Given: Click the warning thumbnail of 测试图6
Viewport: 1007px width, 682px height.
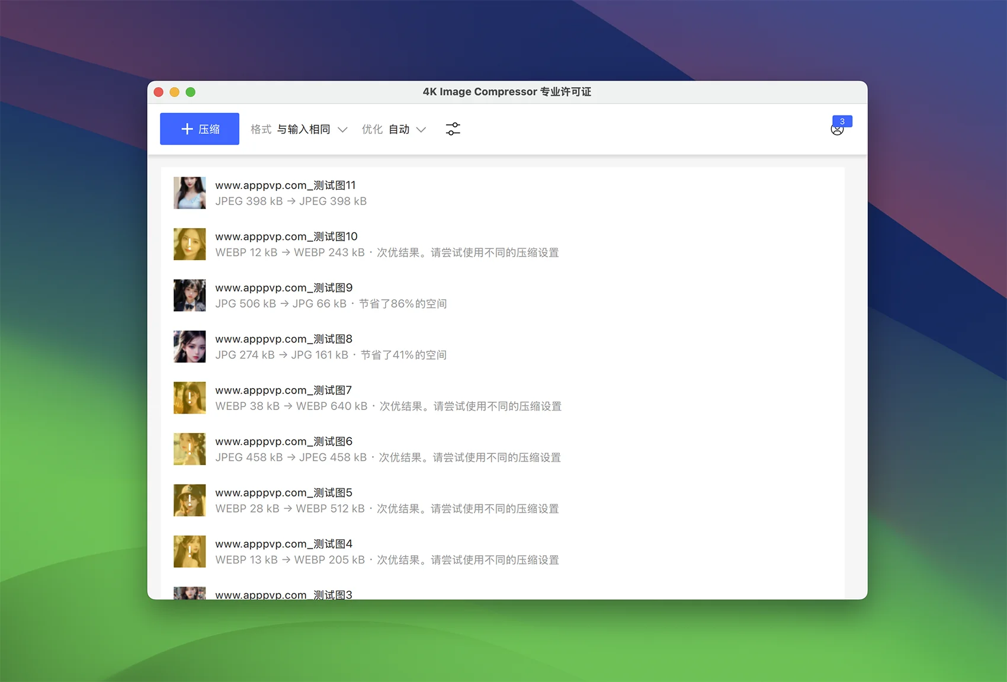Looking at the screenshot, I should 190,449.
